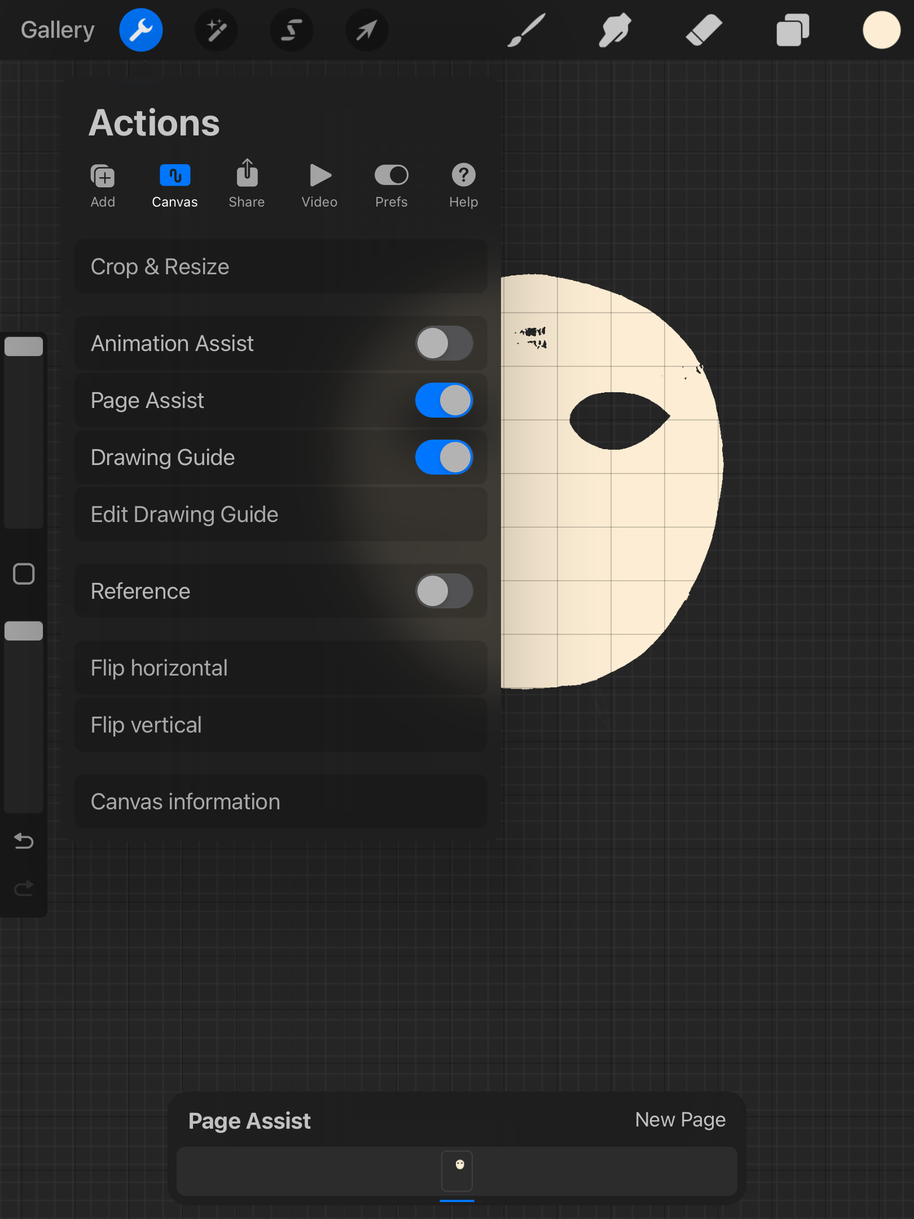Click New Page in Page Assist
The width and height of the screenshot is (914, 1219).
[x=680, y=1120]
